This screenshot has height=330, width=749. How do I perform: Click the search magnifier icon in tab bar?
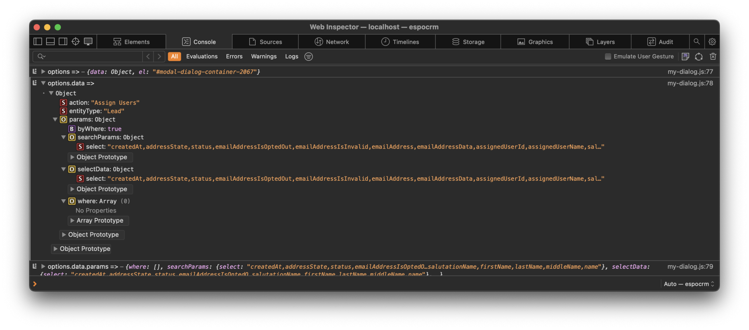pos(697,41)
